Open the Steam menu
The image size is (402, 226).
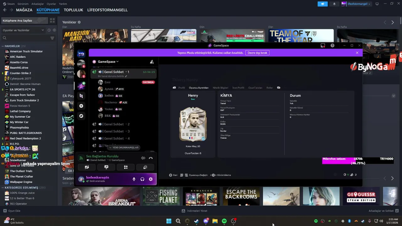(x=9, y=4)
